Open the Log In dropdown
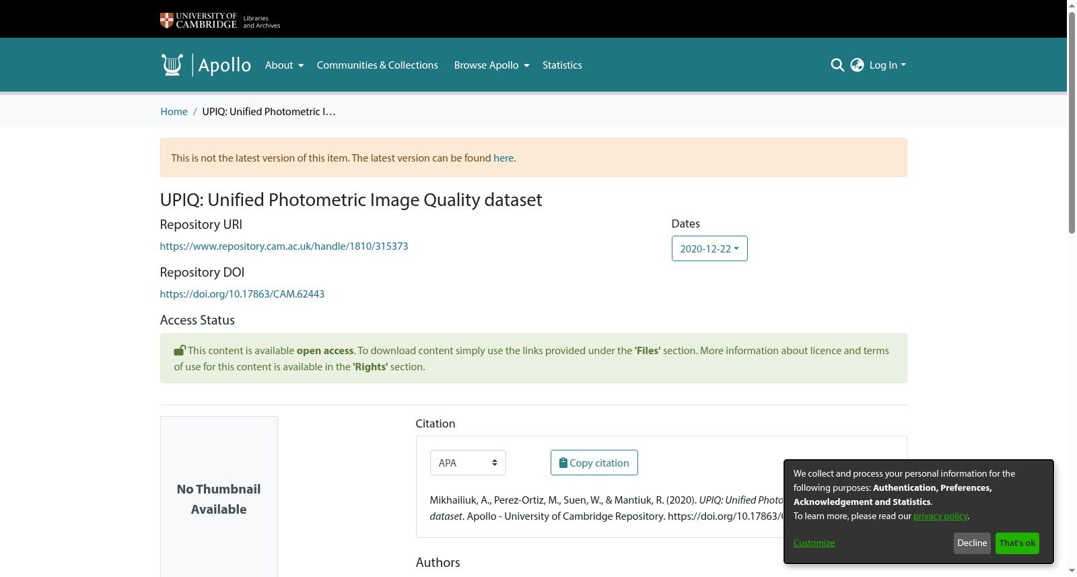Screen dimensions: 1077x577 pyautogui.click(x=887, y=65)
